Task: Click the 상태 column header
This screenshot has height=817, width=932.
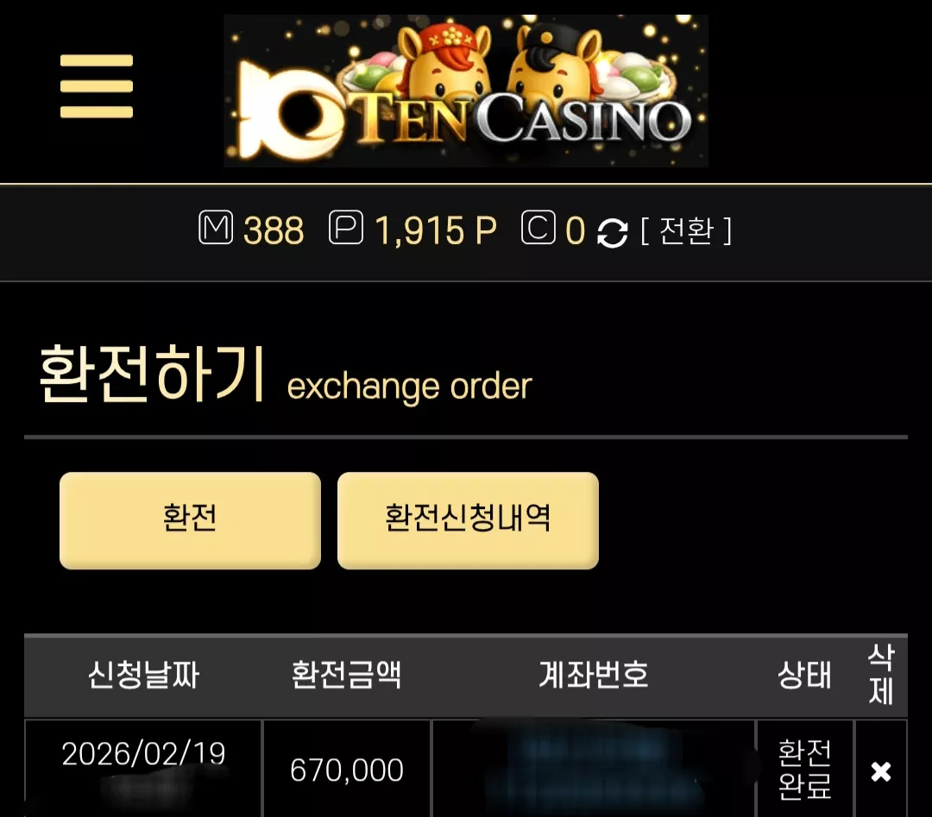Action: pos(805,675)
